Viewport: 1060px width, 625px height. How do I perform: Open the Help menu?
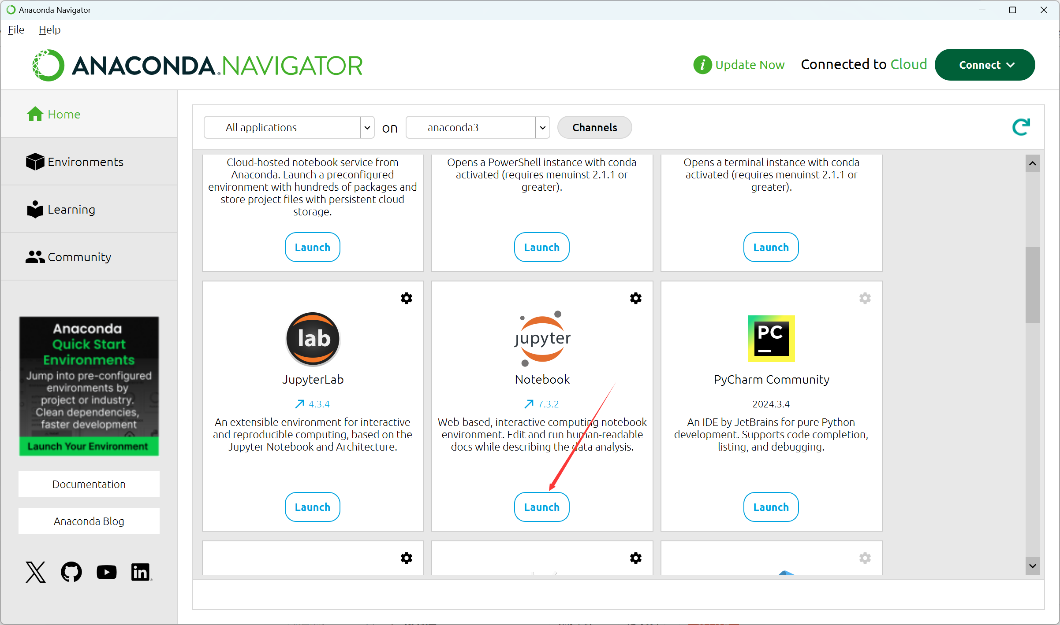tap(49, 30)
